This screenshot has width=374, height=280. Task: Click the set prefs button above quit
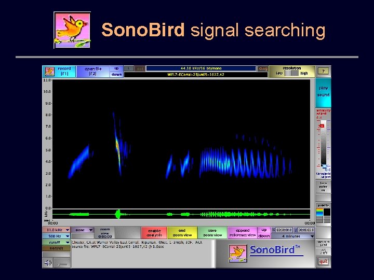coord(323,251)
